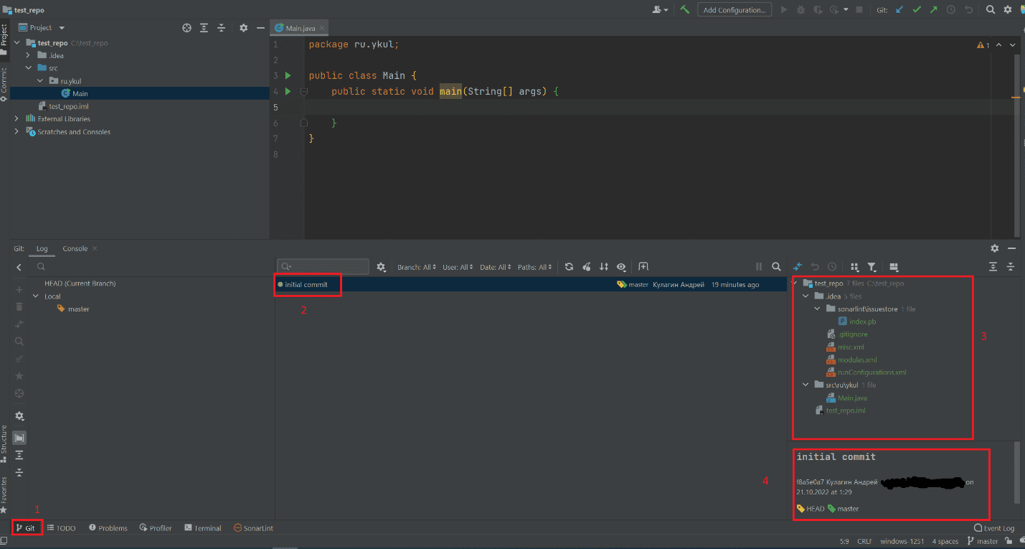This screenshot has width=1025, height=549.
Task: Click the Git log filter settings gear icon
Action: 381,267
